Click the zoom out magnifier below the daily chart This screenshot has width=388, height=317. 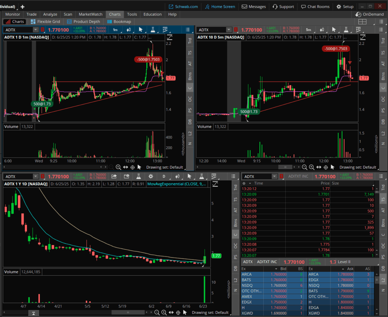click(x=157, y=313)
